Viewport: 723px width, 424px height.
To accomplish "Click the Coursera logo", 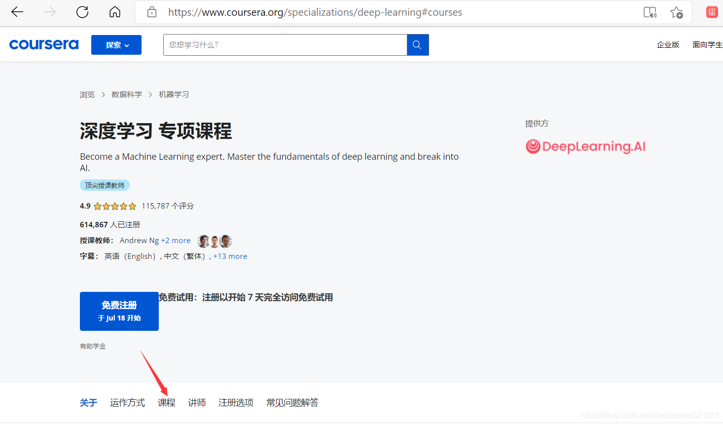I will [x=44, y=44].
